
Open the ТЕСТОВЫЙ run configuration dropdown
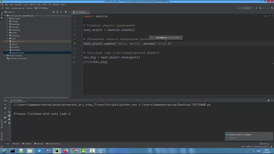pos(246,8)
